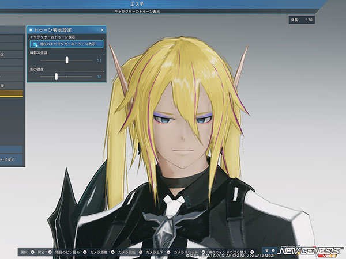Image resolution: width=346 pixels, height=259 pixels.
Task: Click the カメラ距離 key hint icon
Action: click(x=113, y=252)
